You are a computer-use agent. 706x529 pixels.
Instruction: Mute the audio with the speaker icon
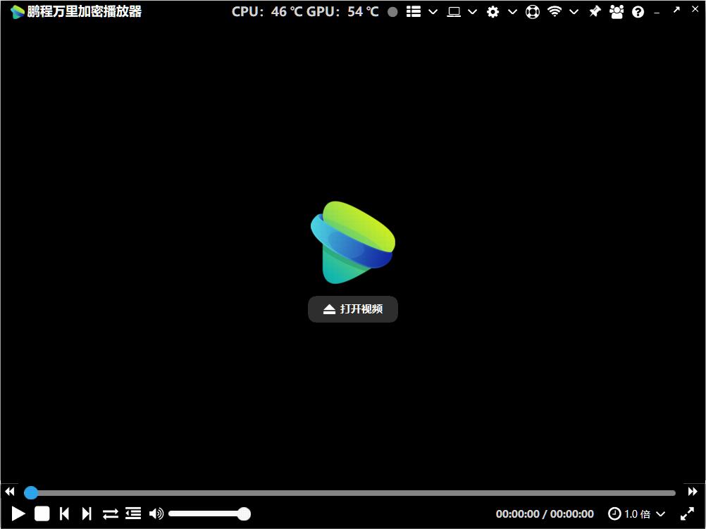click(x=156, y=514)
